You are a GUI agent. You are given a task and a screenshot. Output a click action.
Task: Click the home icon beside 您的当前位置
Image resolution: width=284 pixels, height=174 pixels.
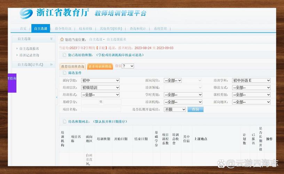click(62, 39)
